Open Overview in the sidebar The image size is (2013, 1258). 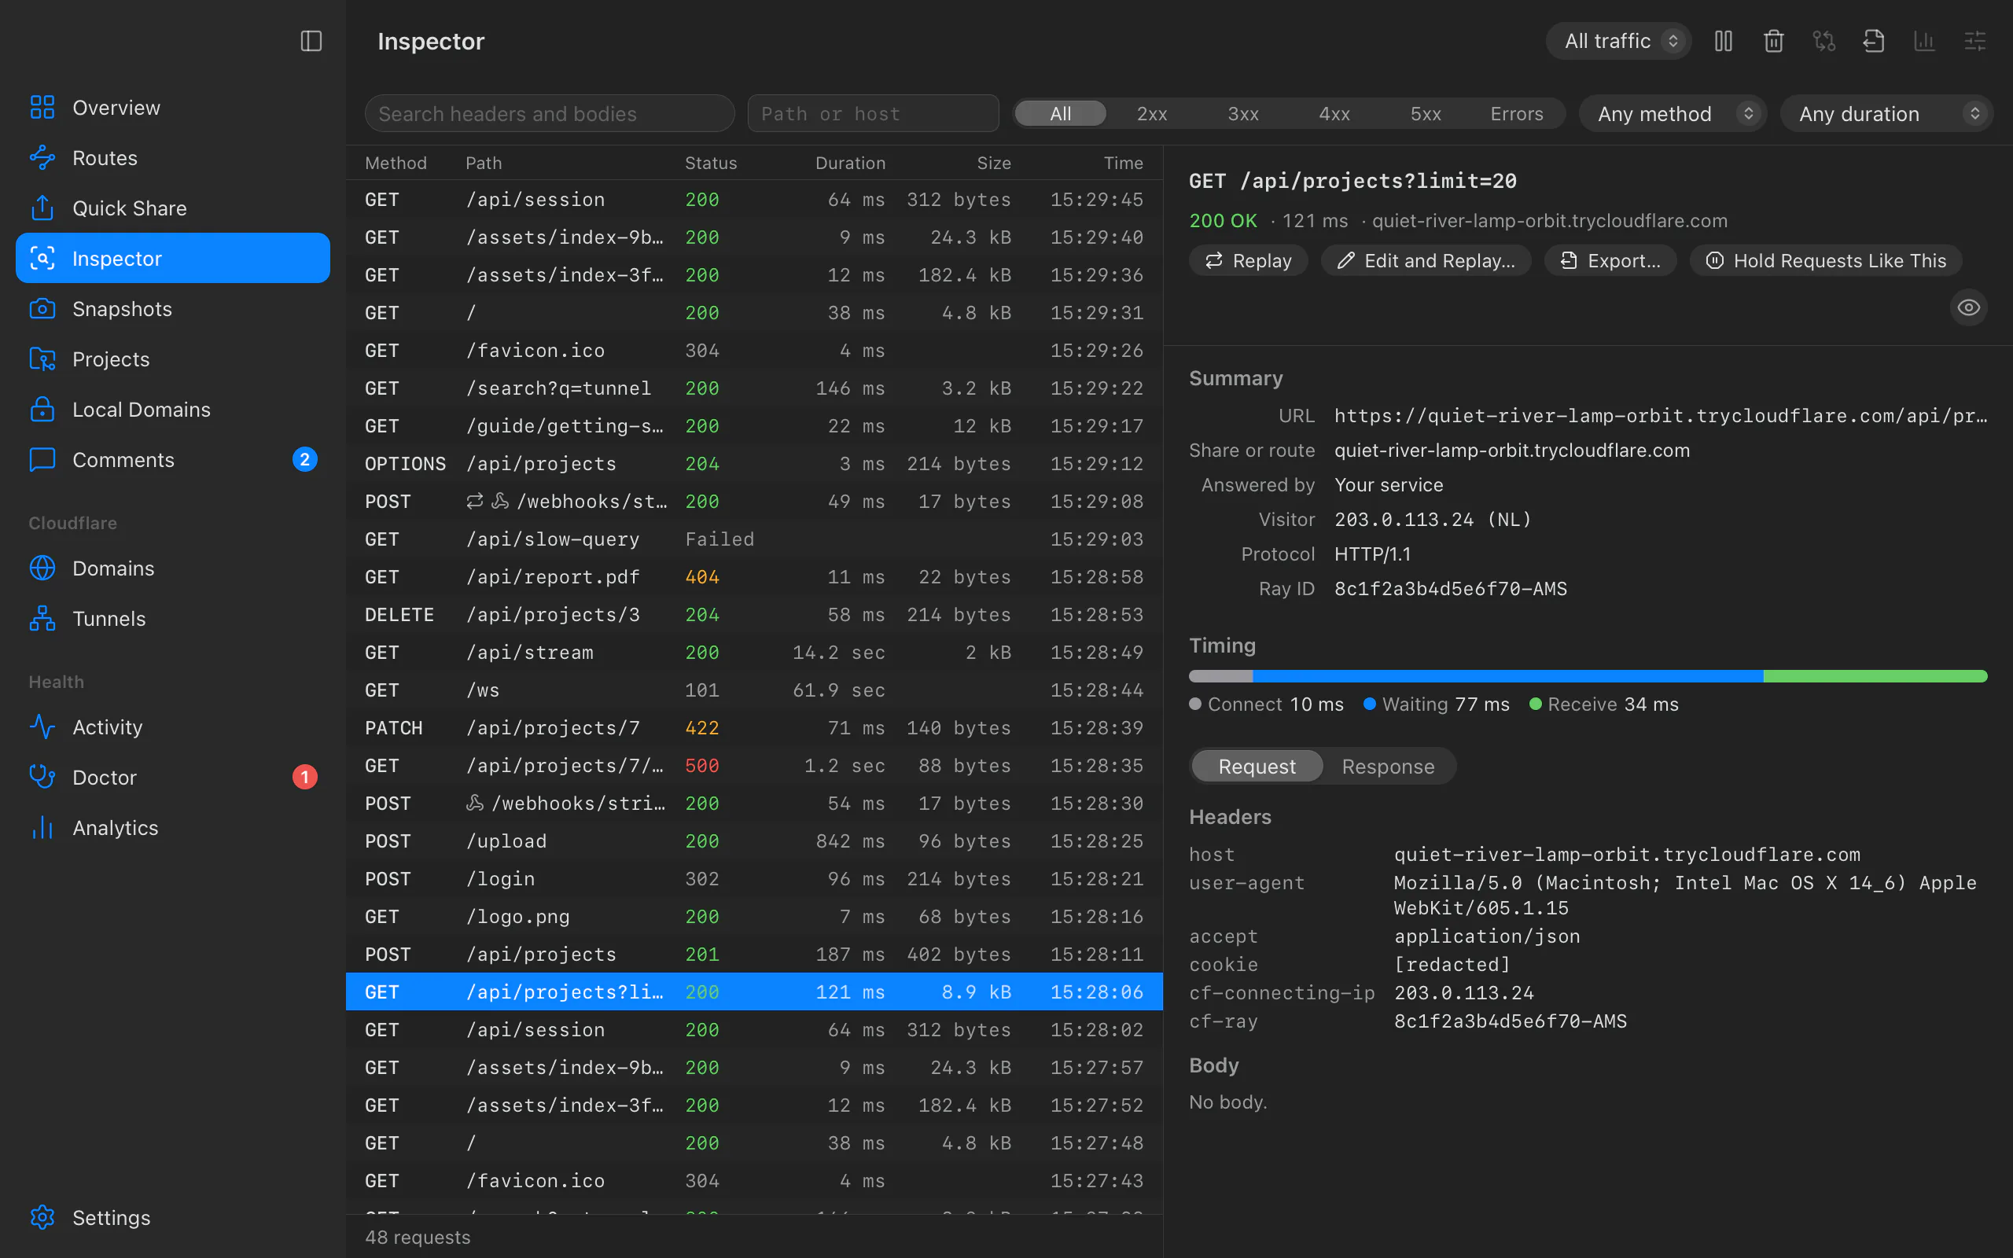[173, 108]
